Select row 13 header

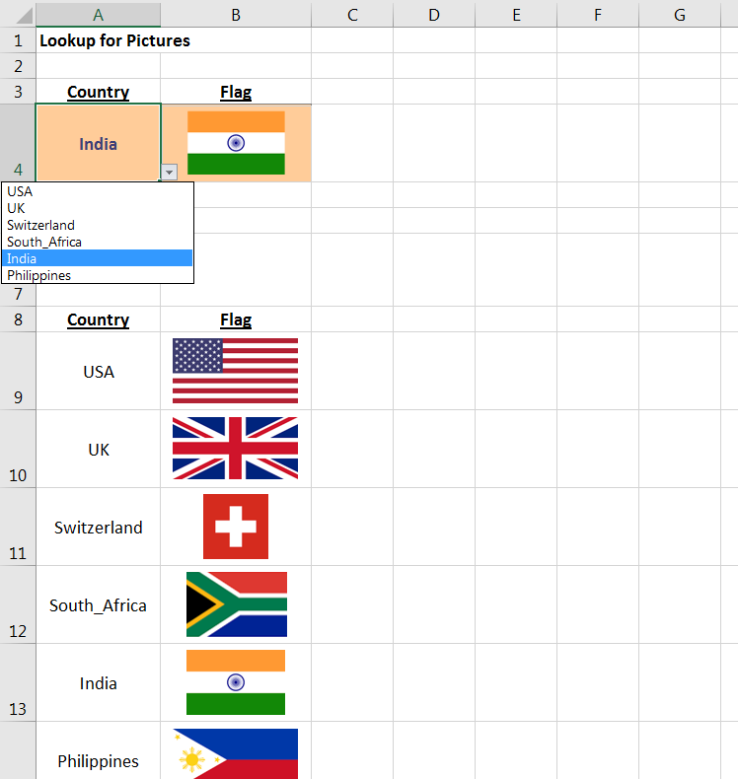coord(18,682)
